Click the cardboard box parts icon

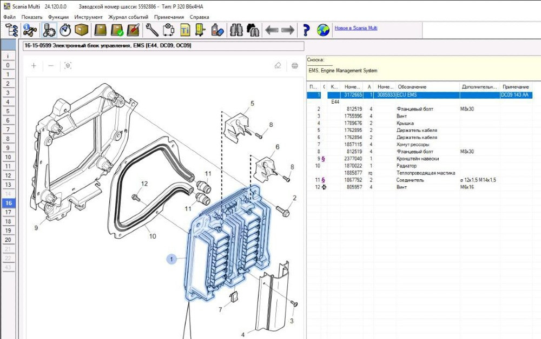82,29
